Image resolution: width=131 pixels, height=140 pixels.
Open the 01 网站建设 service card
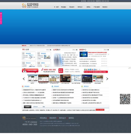point(29,56)
